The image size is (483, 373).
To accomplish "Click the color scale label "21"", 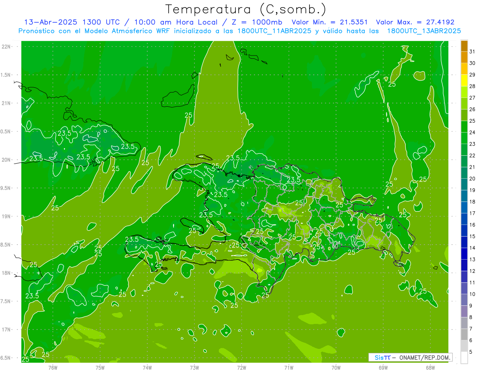I will pos(473,167).
